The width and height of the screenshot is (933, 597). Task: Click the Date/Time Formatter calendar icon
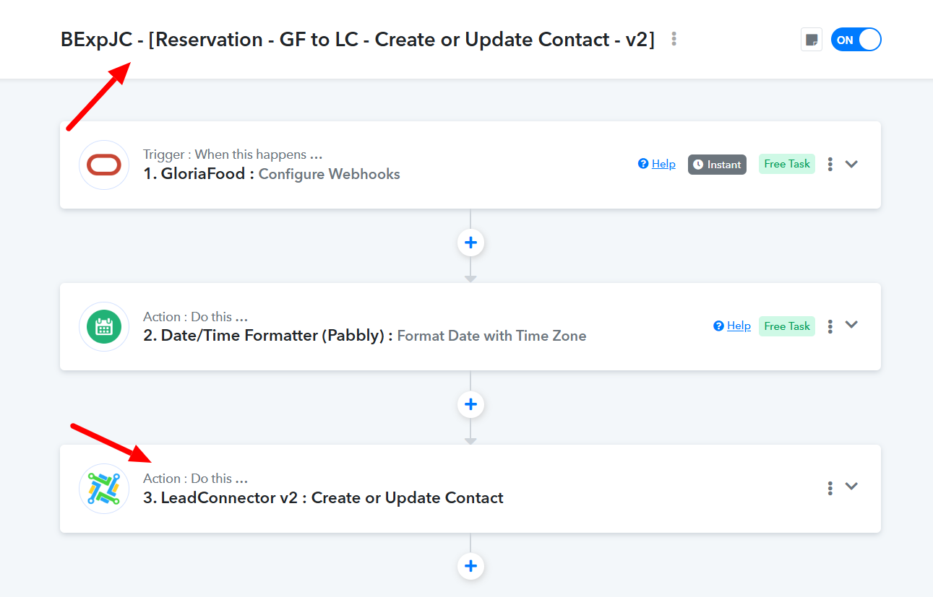tap(104, 327)
